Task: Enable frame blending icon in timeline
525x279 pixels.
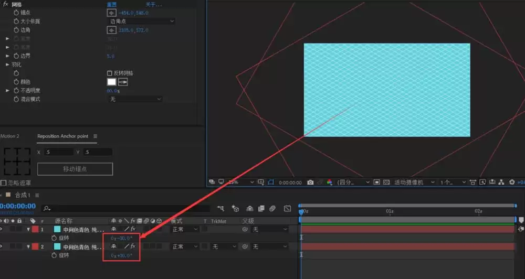Action: tap(261, 208)
